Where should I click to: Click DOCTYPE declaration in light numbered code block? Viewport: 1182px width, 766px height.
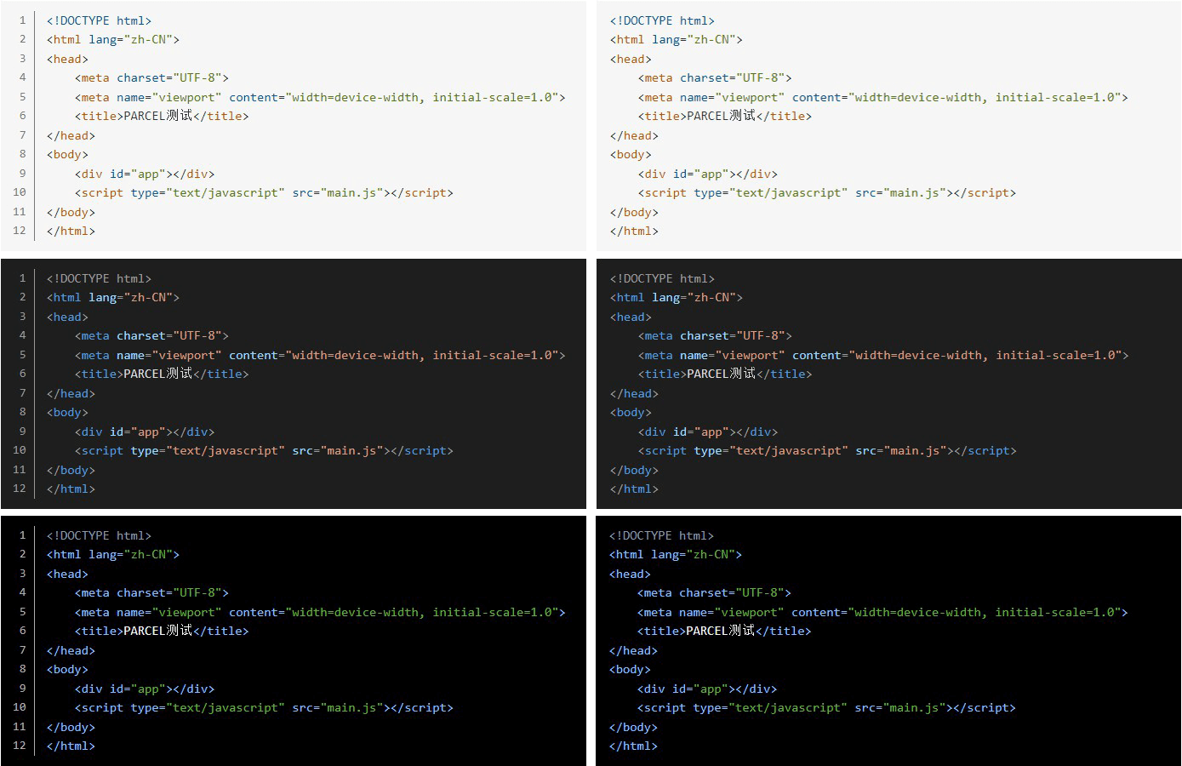(99, 20)
